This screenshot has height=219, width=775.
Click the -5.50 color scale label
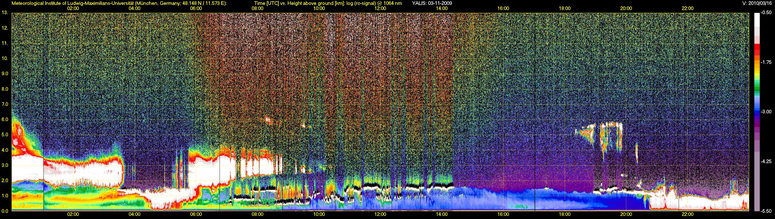(766, 211)
